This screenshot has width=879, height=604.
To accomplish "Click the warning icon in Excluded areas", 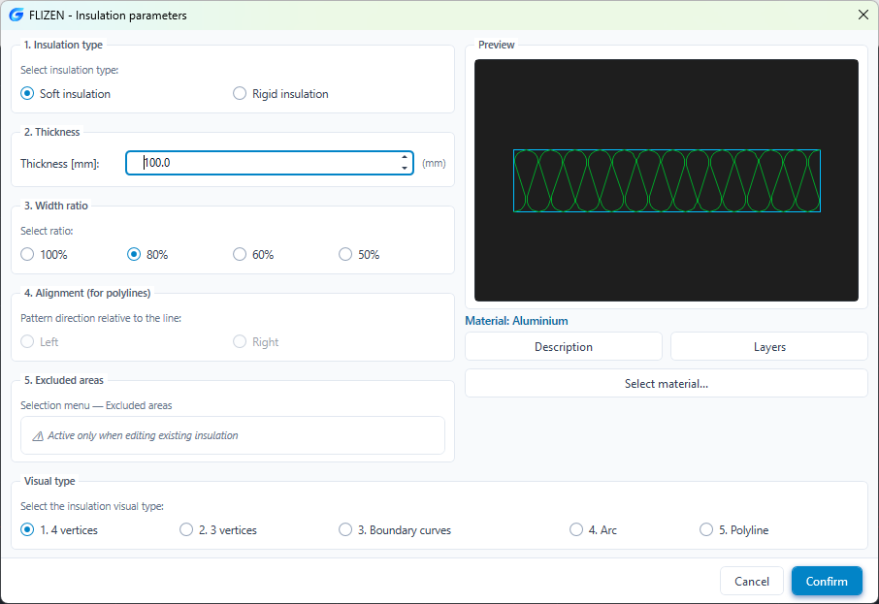I will coord(38,436).
